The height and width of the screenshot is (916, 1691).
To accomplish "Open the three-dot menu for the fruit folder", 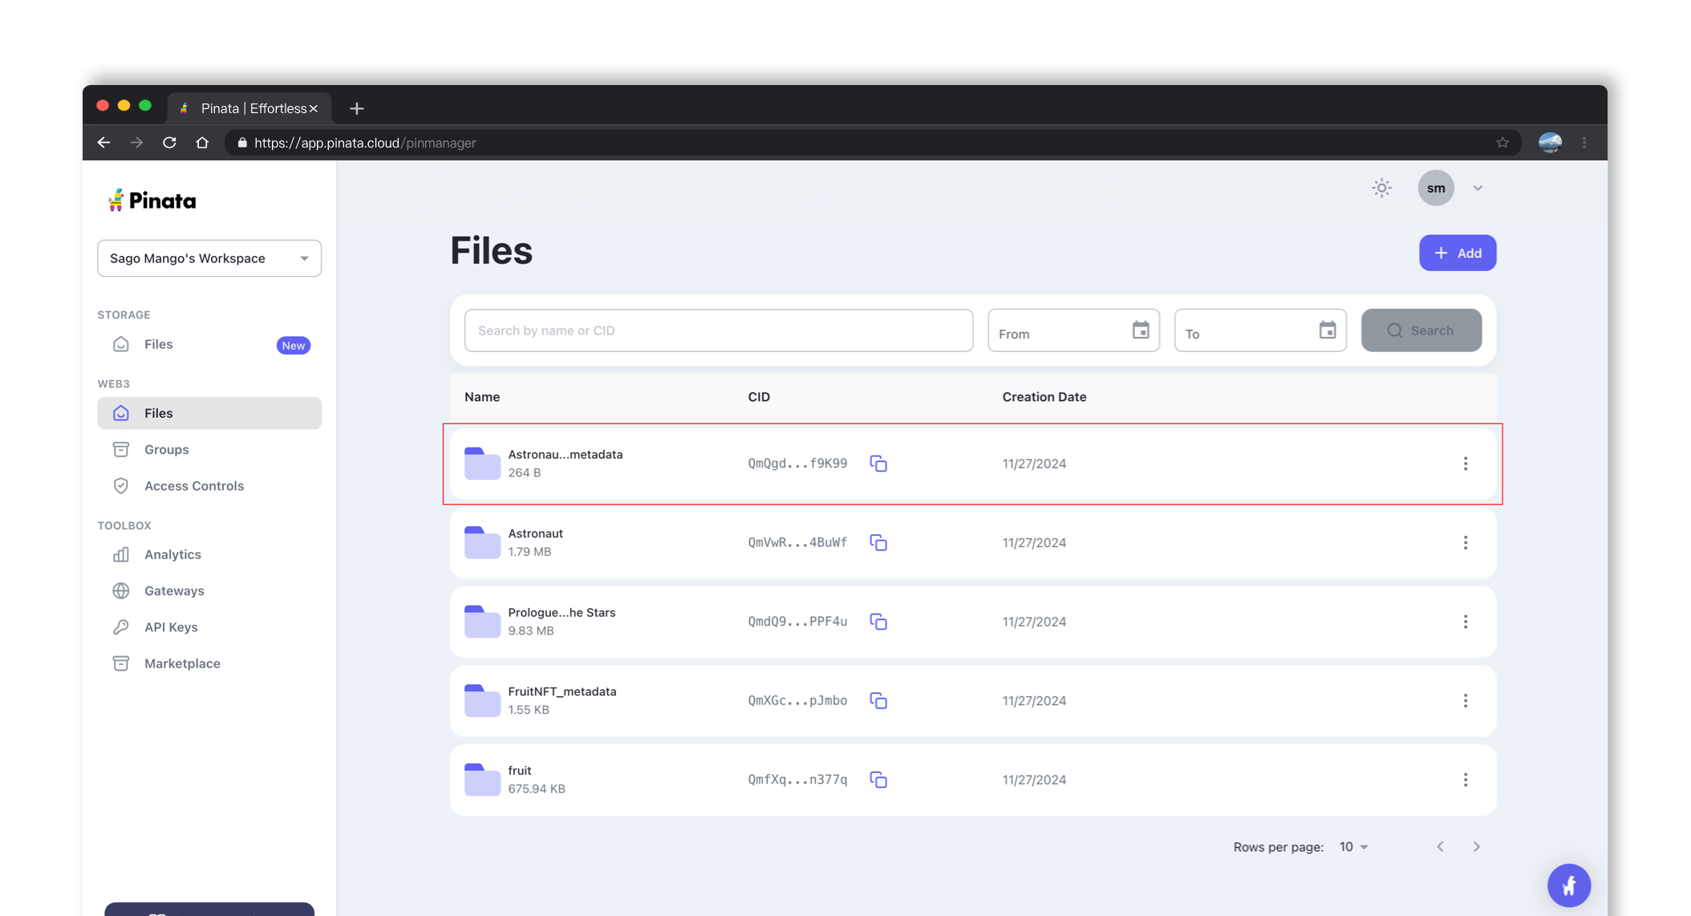I will pos(1465,780).
